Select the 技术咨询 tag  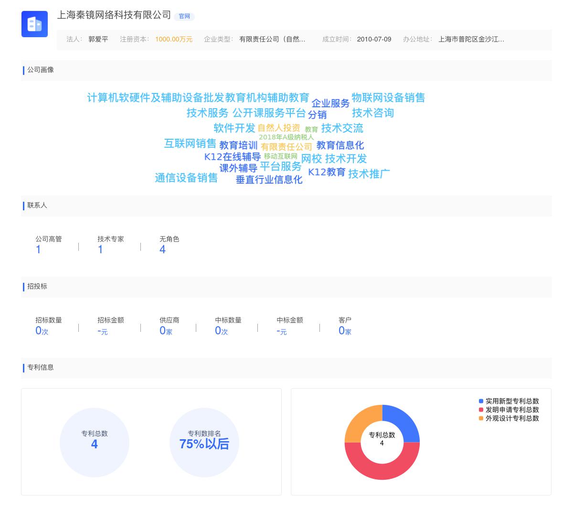373,113
